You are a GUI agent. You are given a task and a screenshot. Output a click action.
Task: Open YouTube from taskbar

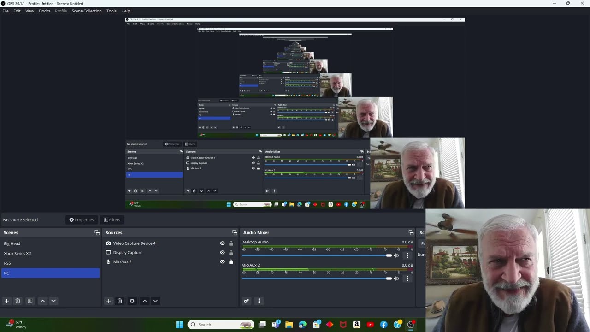pos(370,325)
